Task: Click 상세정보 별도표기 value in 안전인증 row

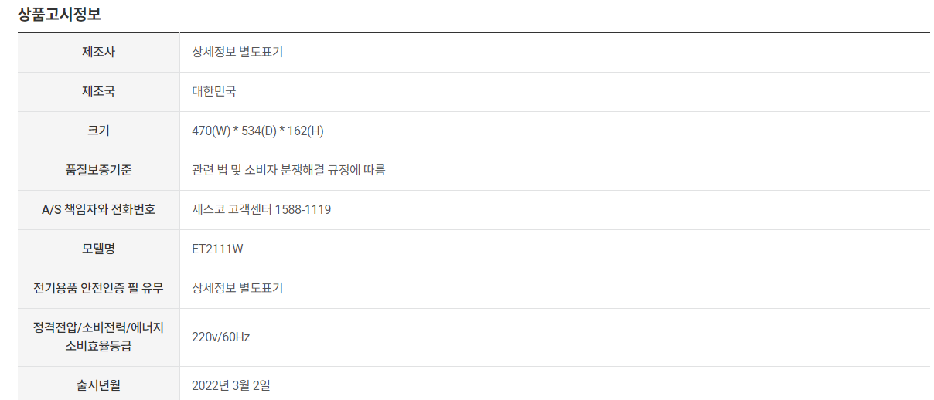Action: 237,289
